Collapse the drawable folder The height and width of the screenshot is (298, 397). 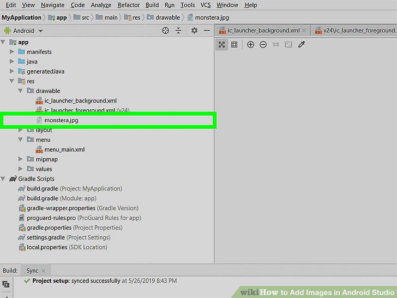pyautogui.click(x=21, y=91)
